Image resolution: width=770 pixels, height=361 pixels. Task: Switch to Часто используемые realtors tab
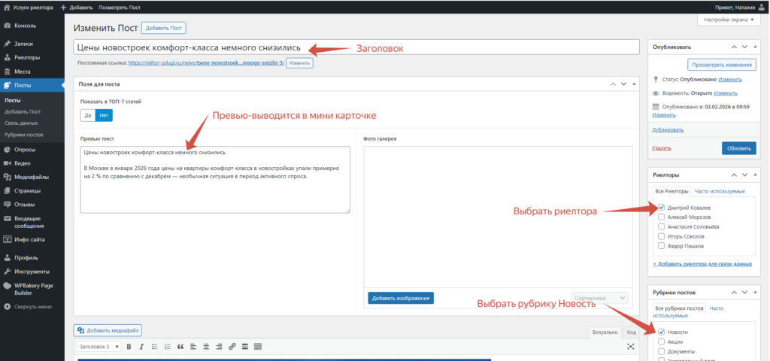720,191
